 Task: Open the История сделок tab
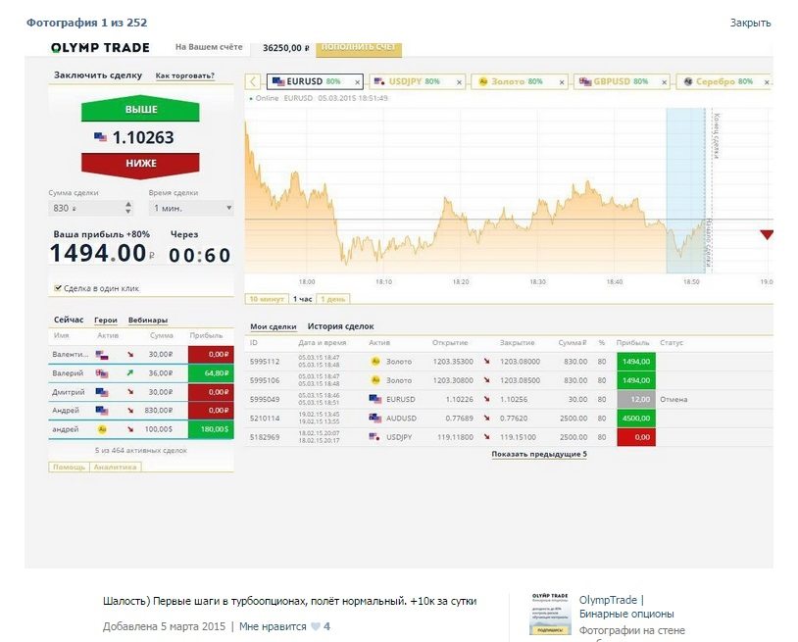tap(340, 326)
